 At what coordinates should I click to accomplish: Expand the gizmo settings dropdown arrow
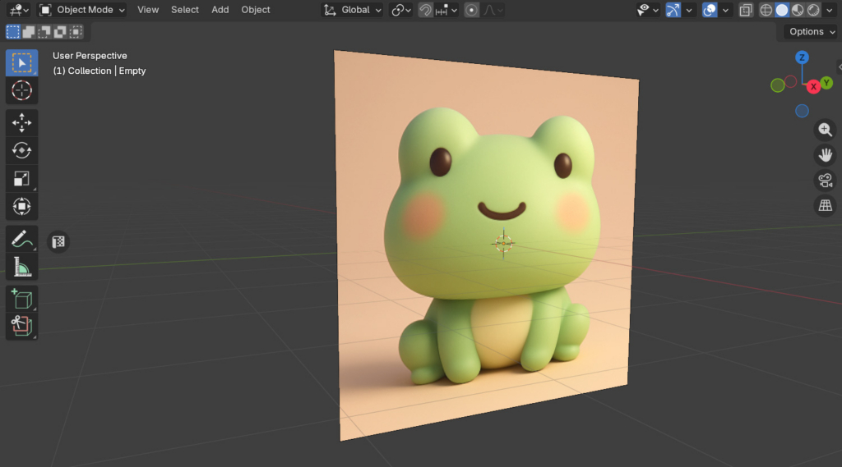689,10
